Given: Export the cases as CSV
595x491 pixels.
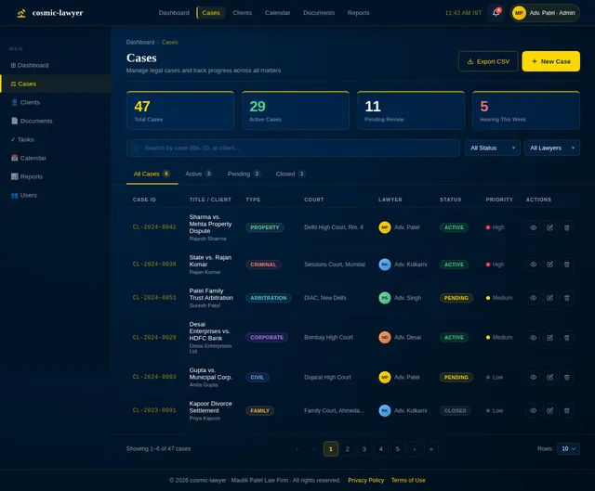Looking at the screenshot, I should pyautogui.click(x=488, y=61).
